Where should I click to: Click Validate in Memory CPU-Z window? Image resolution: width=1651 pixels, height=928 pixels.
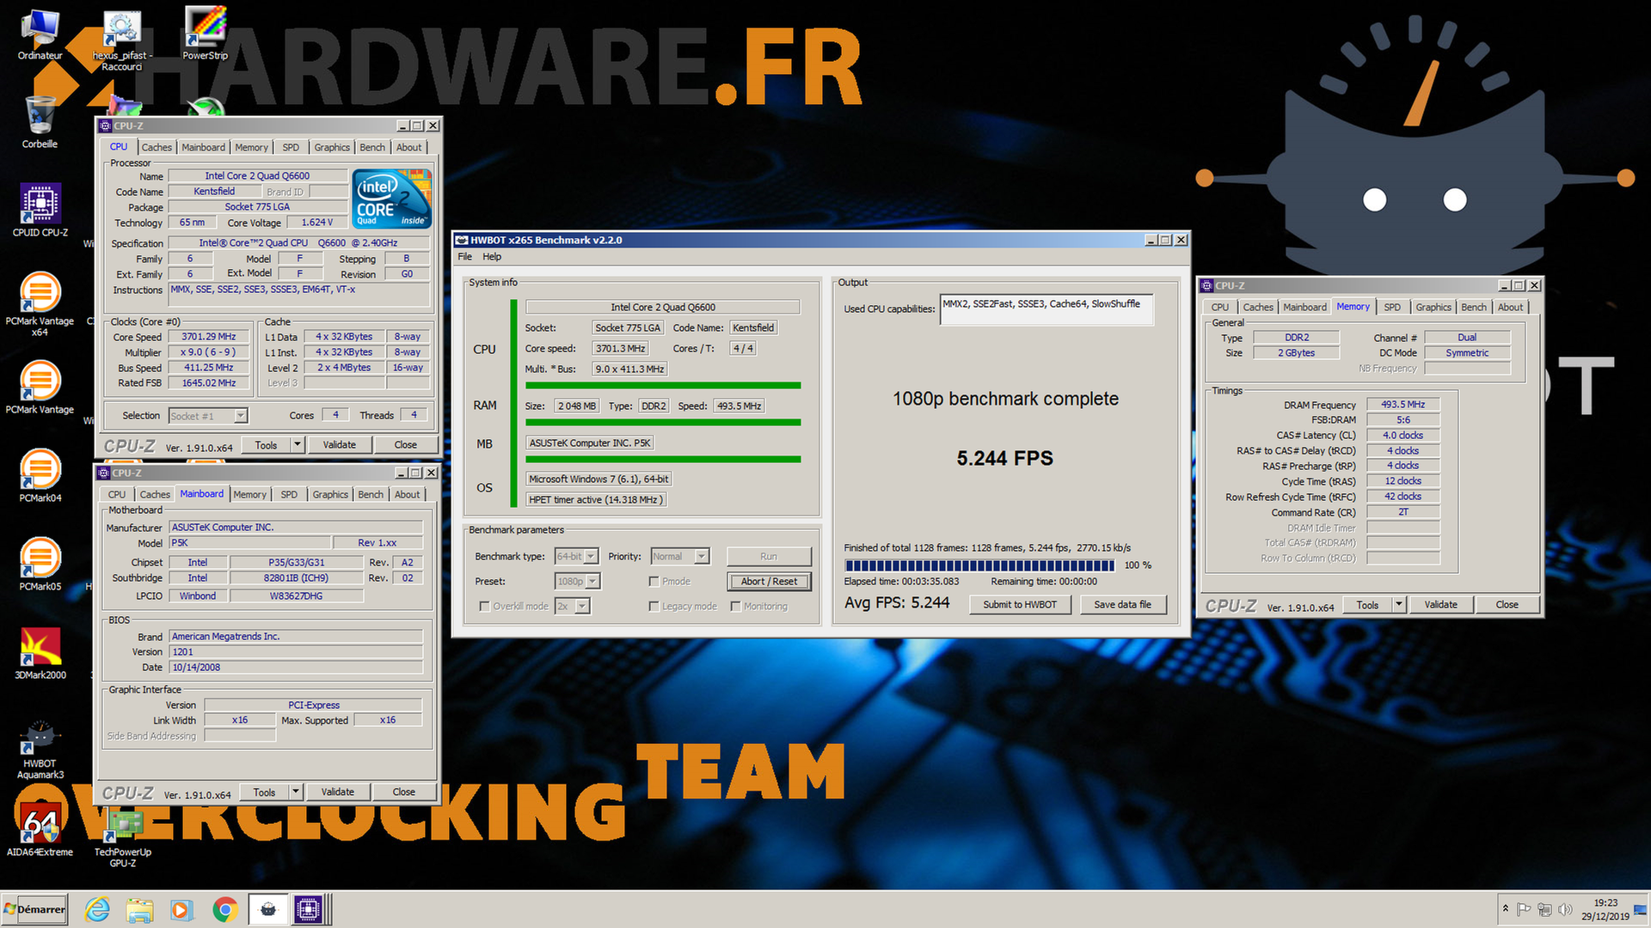[x=1440, y=605]
